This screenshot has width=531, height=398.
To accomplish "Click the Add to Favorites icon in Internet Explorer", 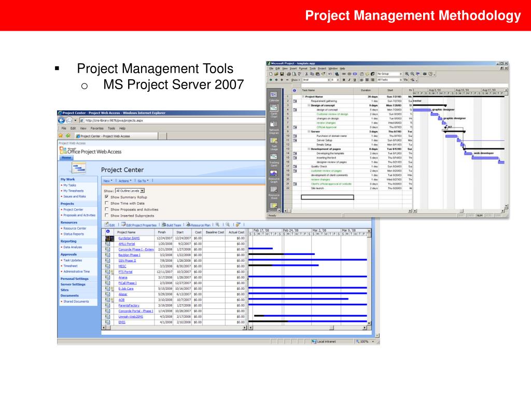I will [x=68, y=135].
